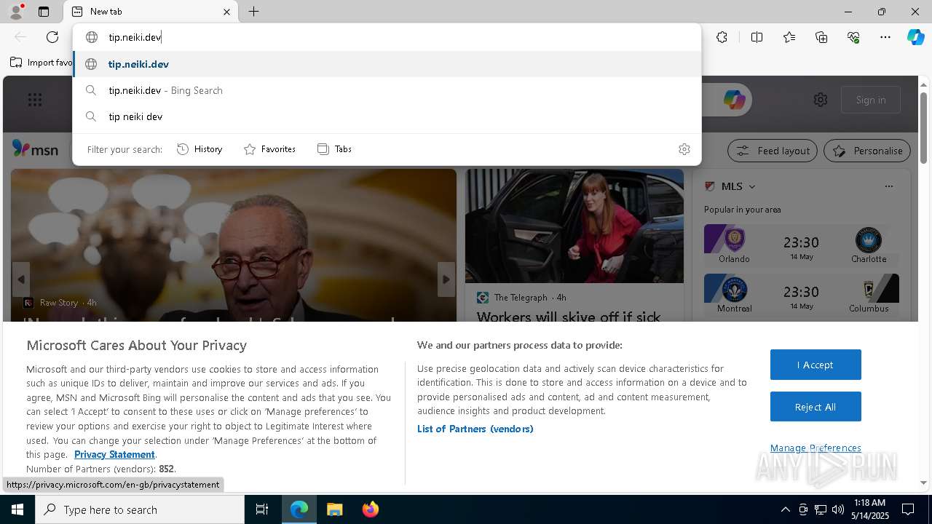Viewport: 932px width, 524px height.
Task: Open Feed layout options
Action: tap(773, 151)
